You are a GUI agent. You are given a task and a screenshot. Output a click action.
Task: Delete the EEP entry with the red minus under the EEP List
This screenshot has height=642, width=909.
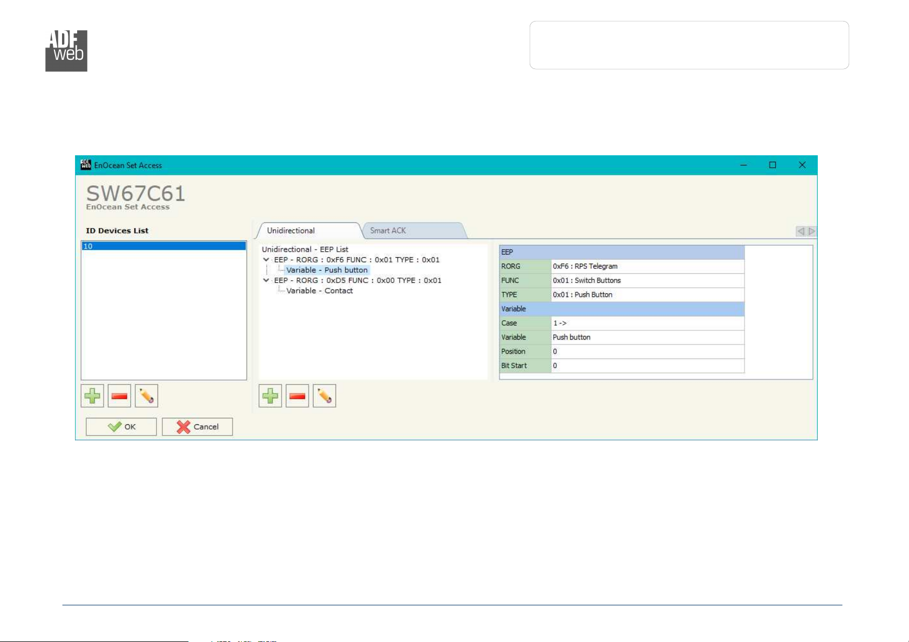tap(297, 396)
